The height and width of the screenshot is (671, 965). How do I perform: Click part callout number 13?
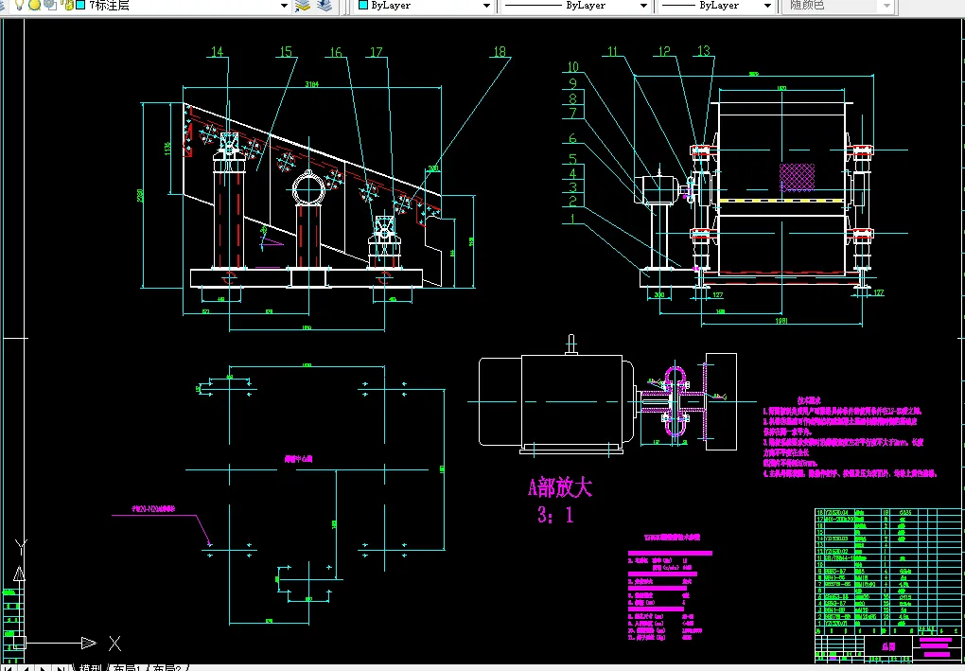(704, 50)
